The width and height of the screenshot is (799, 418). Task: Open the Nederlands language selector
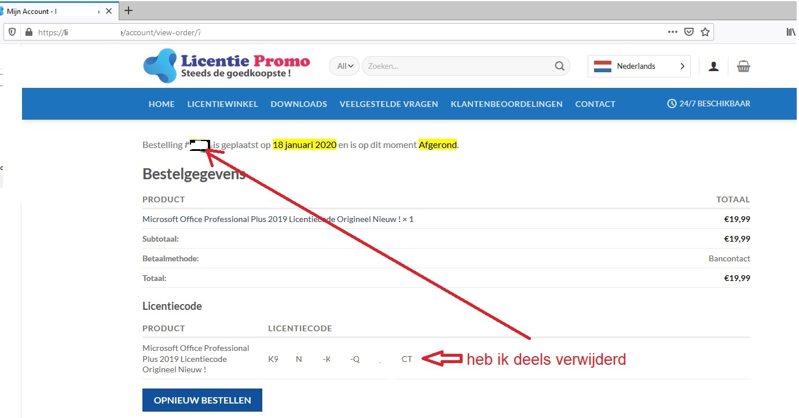(639, 66)
